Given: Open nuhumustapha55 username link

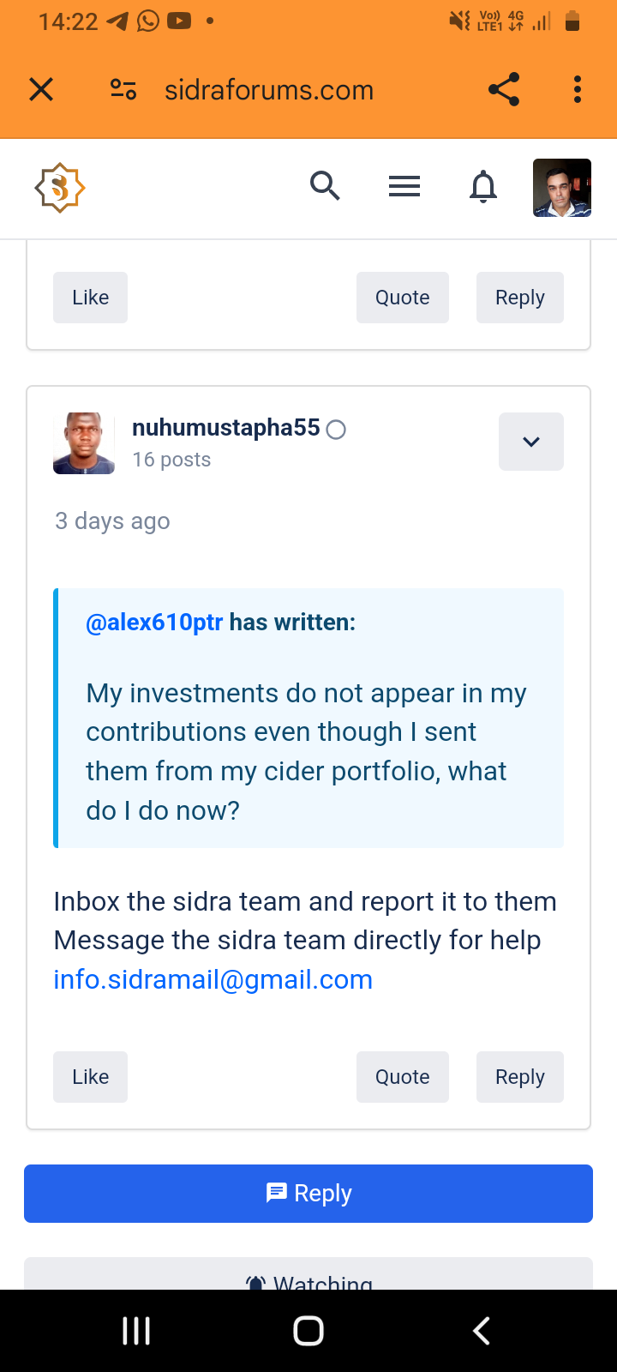Looking at the screenshot, I should [x=226, y=428].
